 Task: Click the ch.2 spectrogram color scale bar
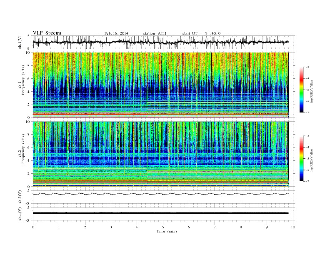(x=302, y=159)
